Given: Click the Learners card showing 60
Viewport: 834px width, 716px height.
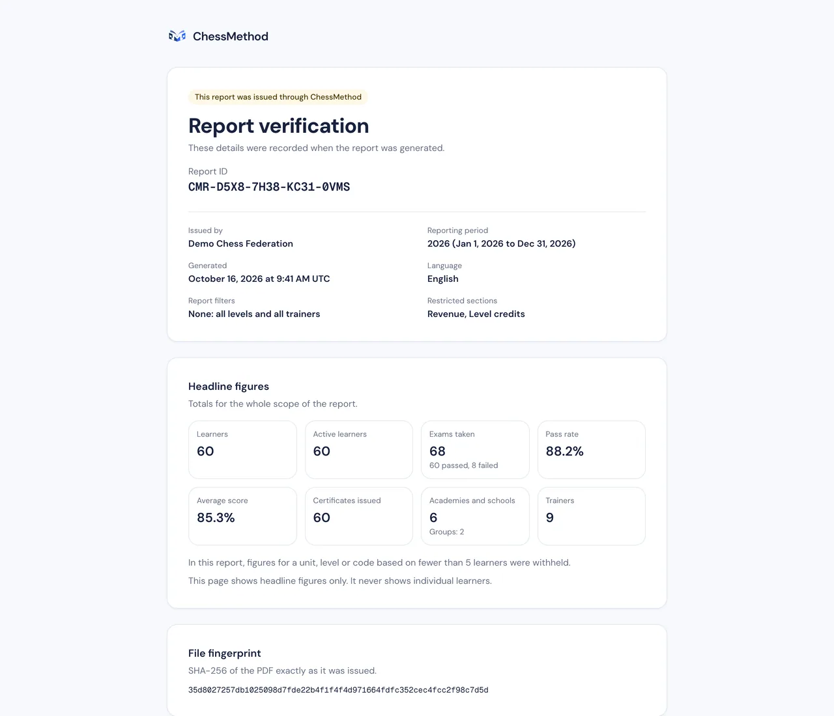Looking at the screenshot, I should [x=242, y=450].
